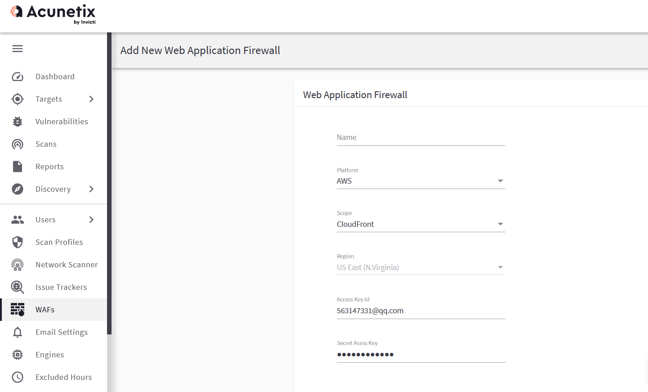
Task: Click the Issue Trackers bug-search icon
Action: coord(18,287)
